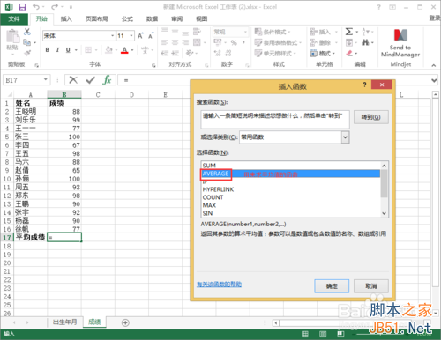Switch to the 公式 ribbon tab
The height and width of the screenshot is (340, 441).
(127, 19)
